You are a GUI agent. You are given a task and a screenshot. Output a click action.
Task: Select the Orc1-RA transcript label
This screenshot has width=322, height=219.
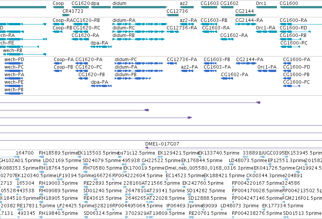point(266,28)
